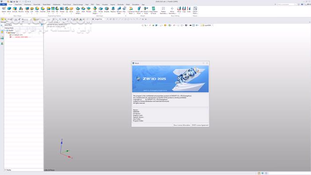Click the ZW3D 2025 splash banner image
Screen dimensions: 311x175
tap(170, 79)
